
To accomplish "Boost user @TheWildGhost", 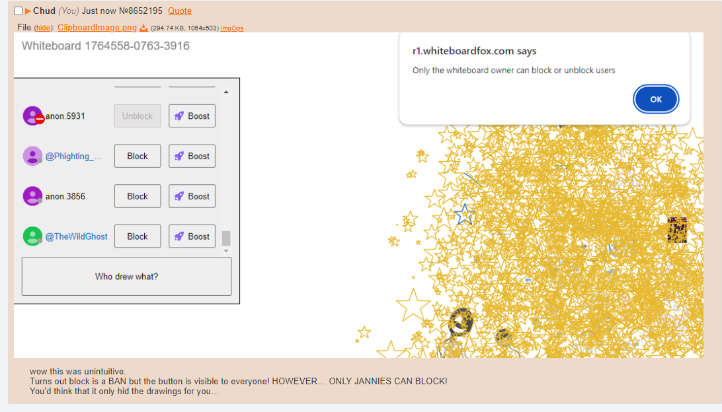I will 192,236.
